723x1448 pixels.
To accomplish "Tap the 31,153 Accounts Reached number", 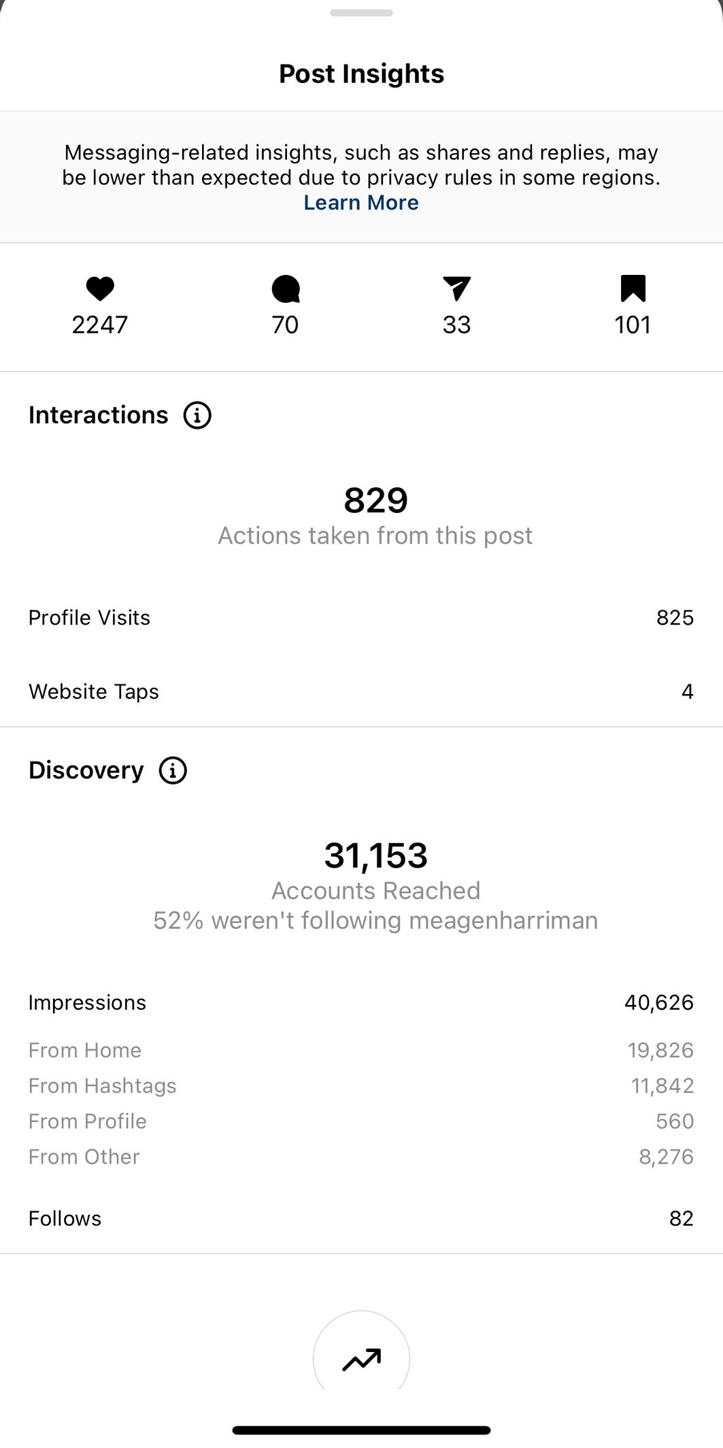I will click(375, 855).
